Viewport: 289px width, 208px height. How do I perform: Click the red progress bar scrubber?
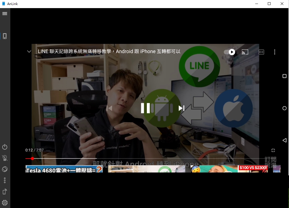click(32, 158)
